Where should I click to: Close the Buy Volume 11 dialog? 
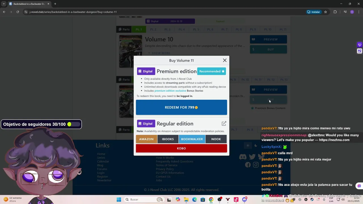(225, 60)
